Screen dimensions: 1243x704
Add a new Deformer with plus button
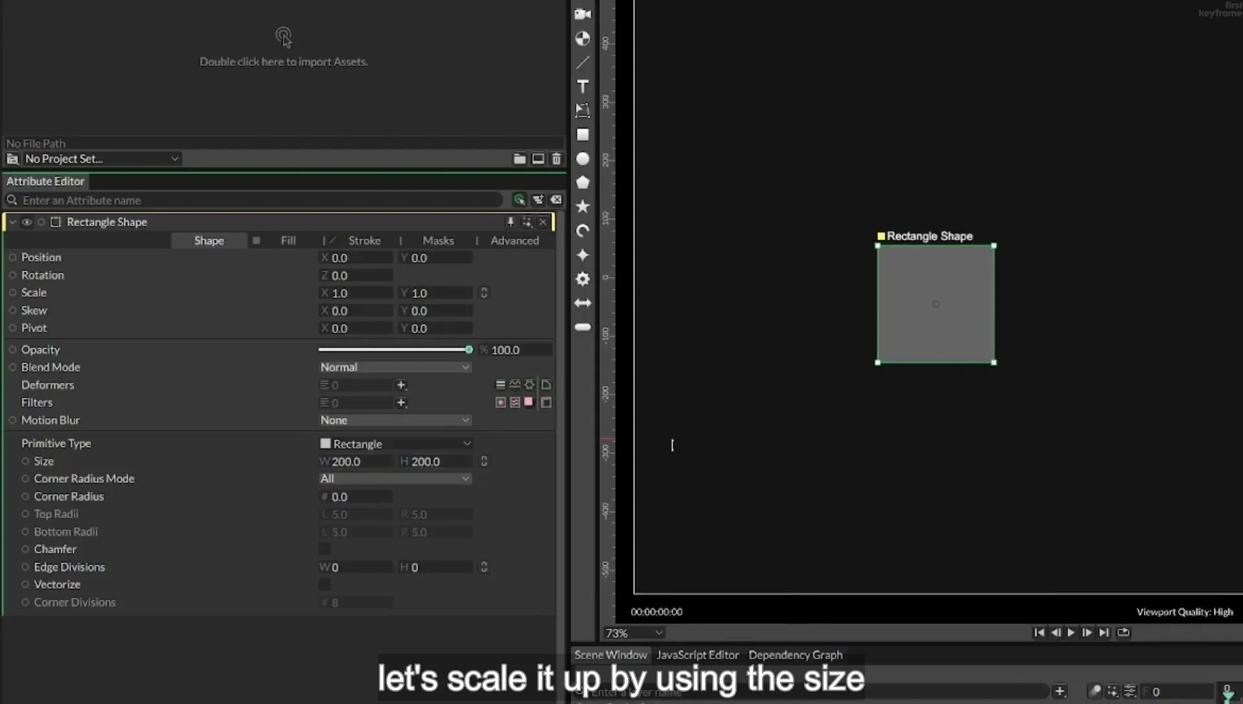[401, 385]
